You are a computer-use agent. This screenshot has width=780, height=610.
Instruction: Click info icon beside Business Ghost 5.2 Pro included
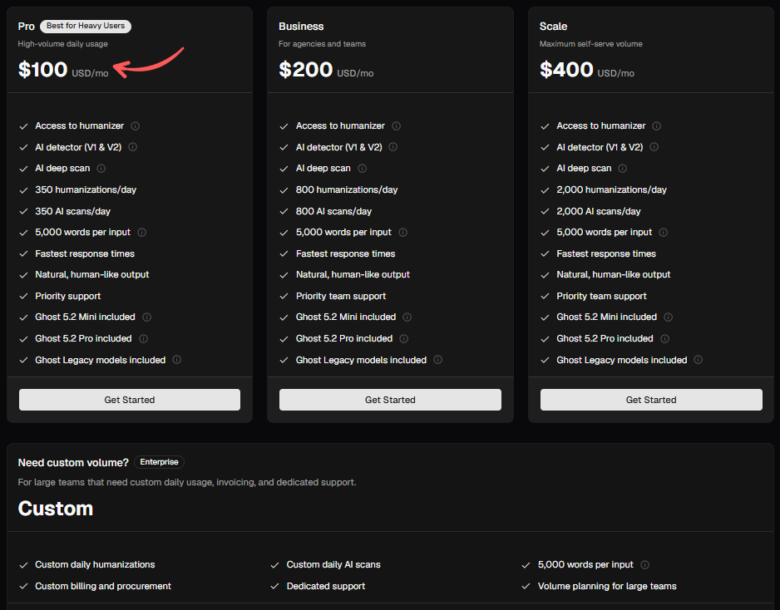point(404,338)
